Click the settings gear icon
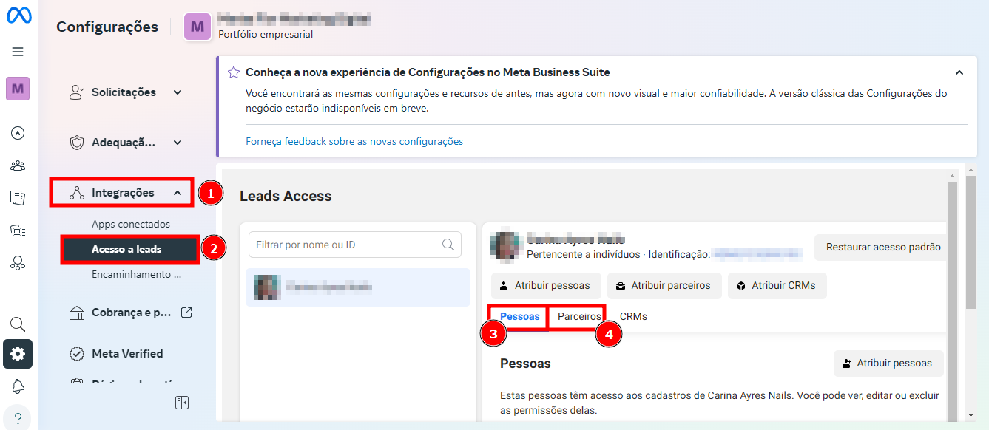Screen dimensions: 989x430 pos(18,354)
